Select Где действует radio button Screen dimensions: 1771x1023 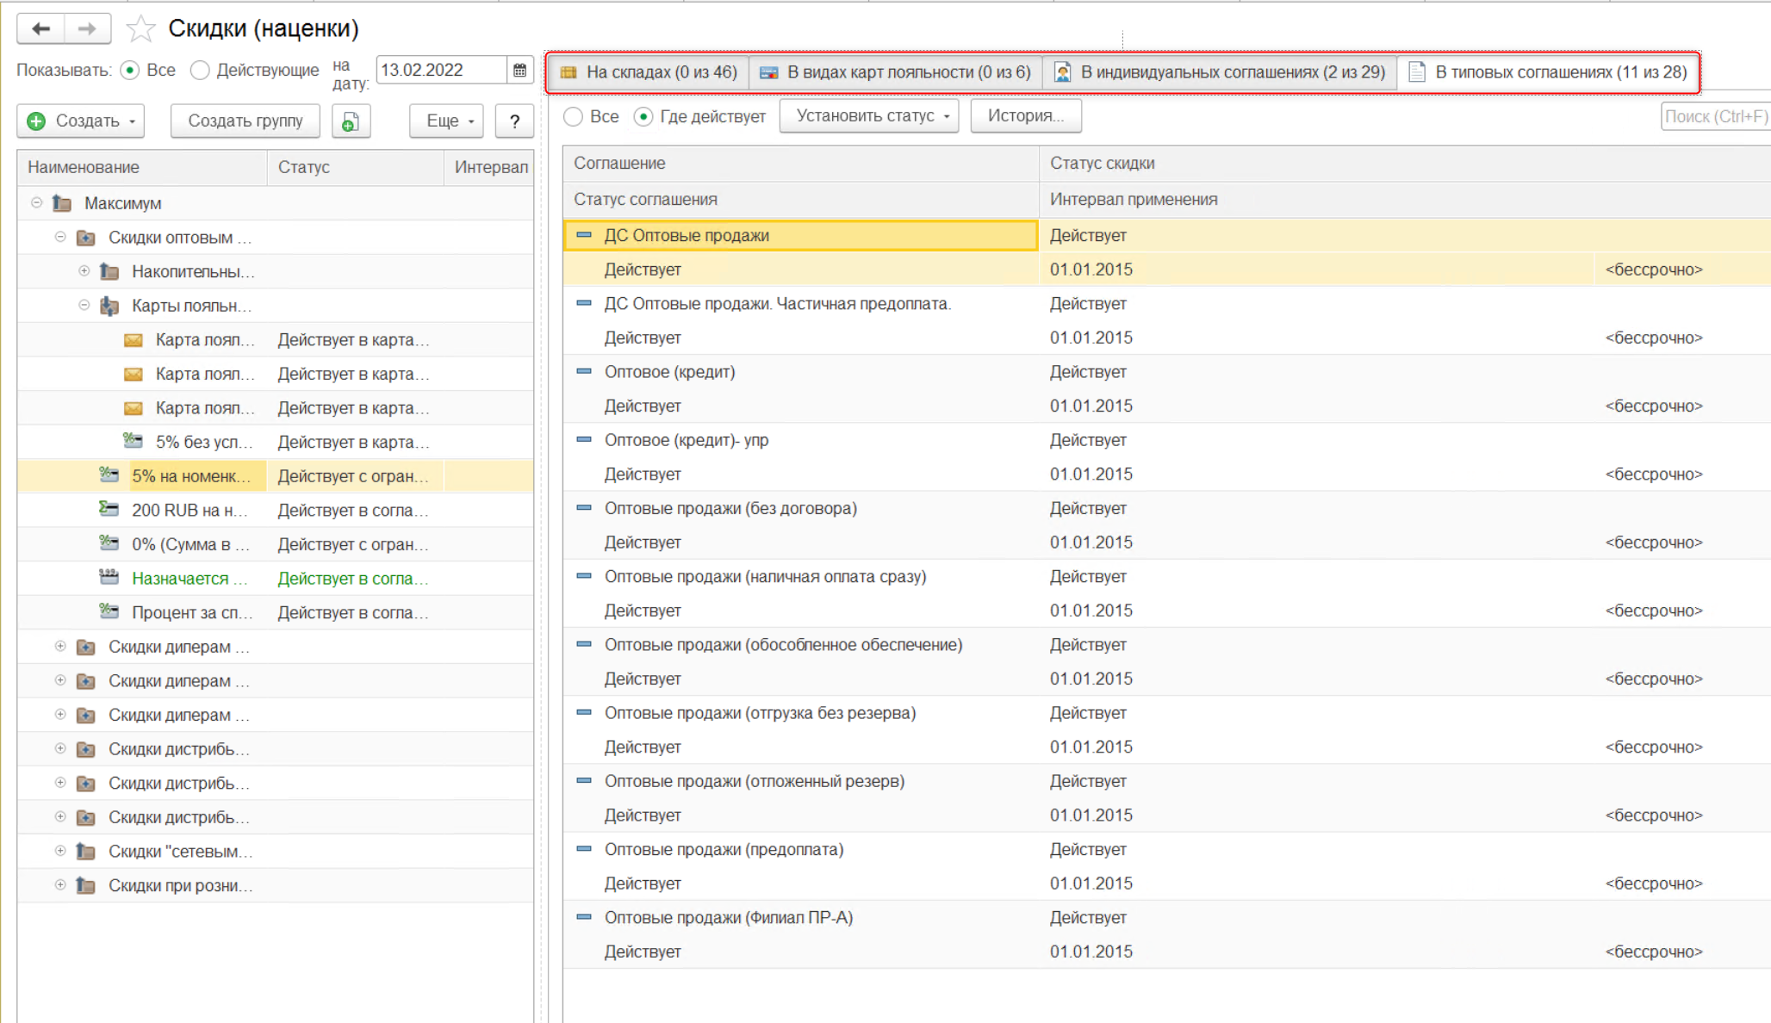(x=643, y=117)
